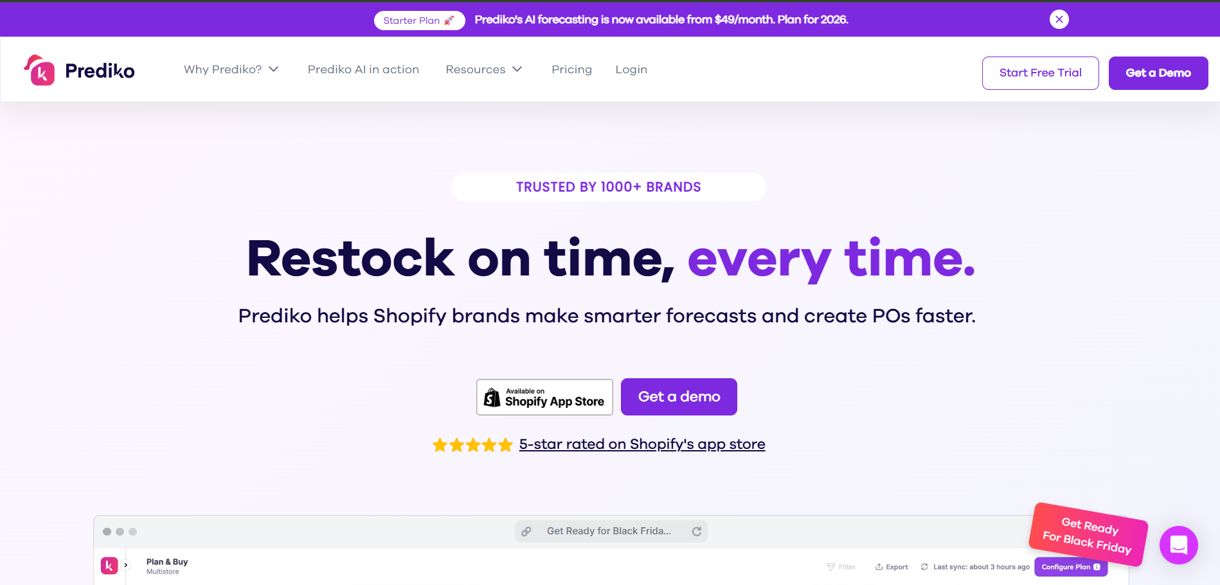Screen dimensions: 1220x585
Task: Click the pink Prediko 'k' icon in the sidebar
Action: coord(108,566)
